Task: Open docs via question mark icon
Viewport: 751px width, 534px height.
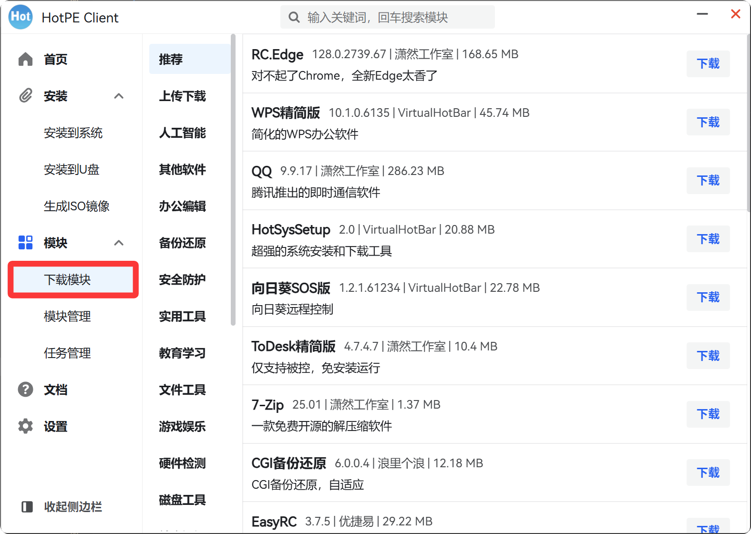Action: coord(26,390)
